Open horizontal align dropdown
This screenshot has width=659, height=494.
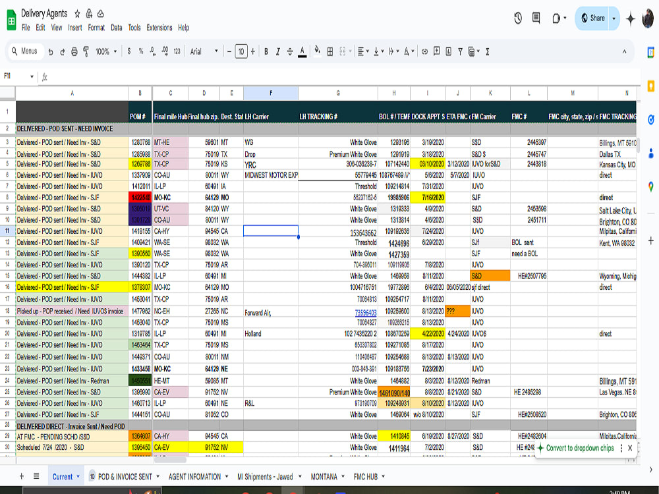363,51
